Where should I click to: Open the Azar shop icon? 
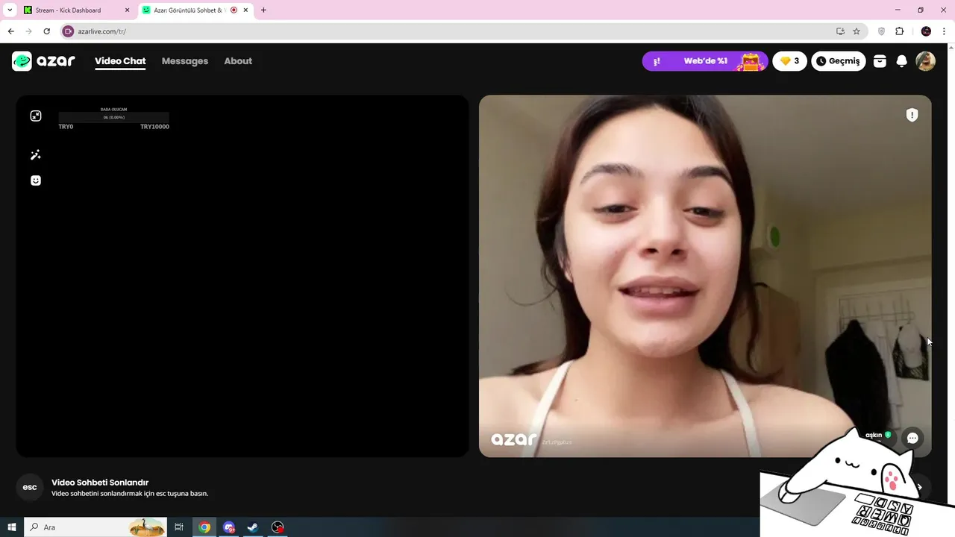coord(880,61)
